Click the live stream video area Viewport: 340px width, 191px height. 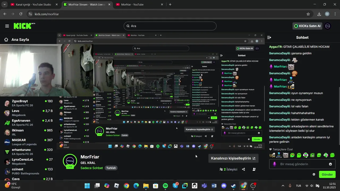[x=161, y=92]
